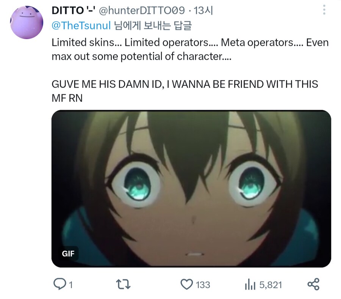The width and height of the screenshot is (341, 299).
Task: Open the reply comment icon
Action: click(x=59, y=284)
